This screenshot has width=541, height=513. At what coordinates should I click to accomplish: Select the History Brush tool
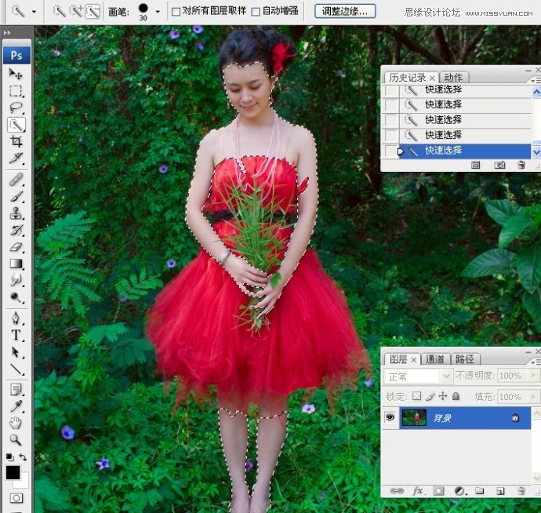pyautogui.click(x=16, y=231)
